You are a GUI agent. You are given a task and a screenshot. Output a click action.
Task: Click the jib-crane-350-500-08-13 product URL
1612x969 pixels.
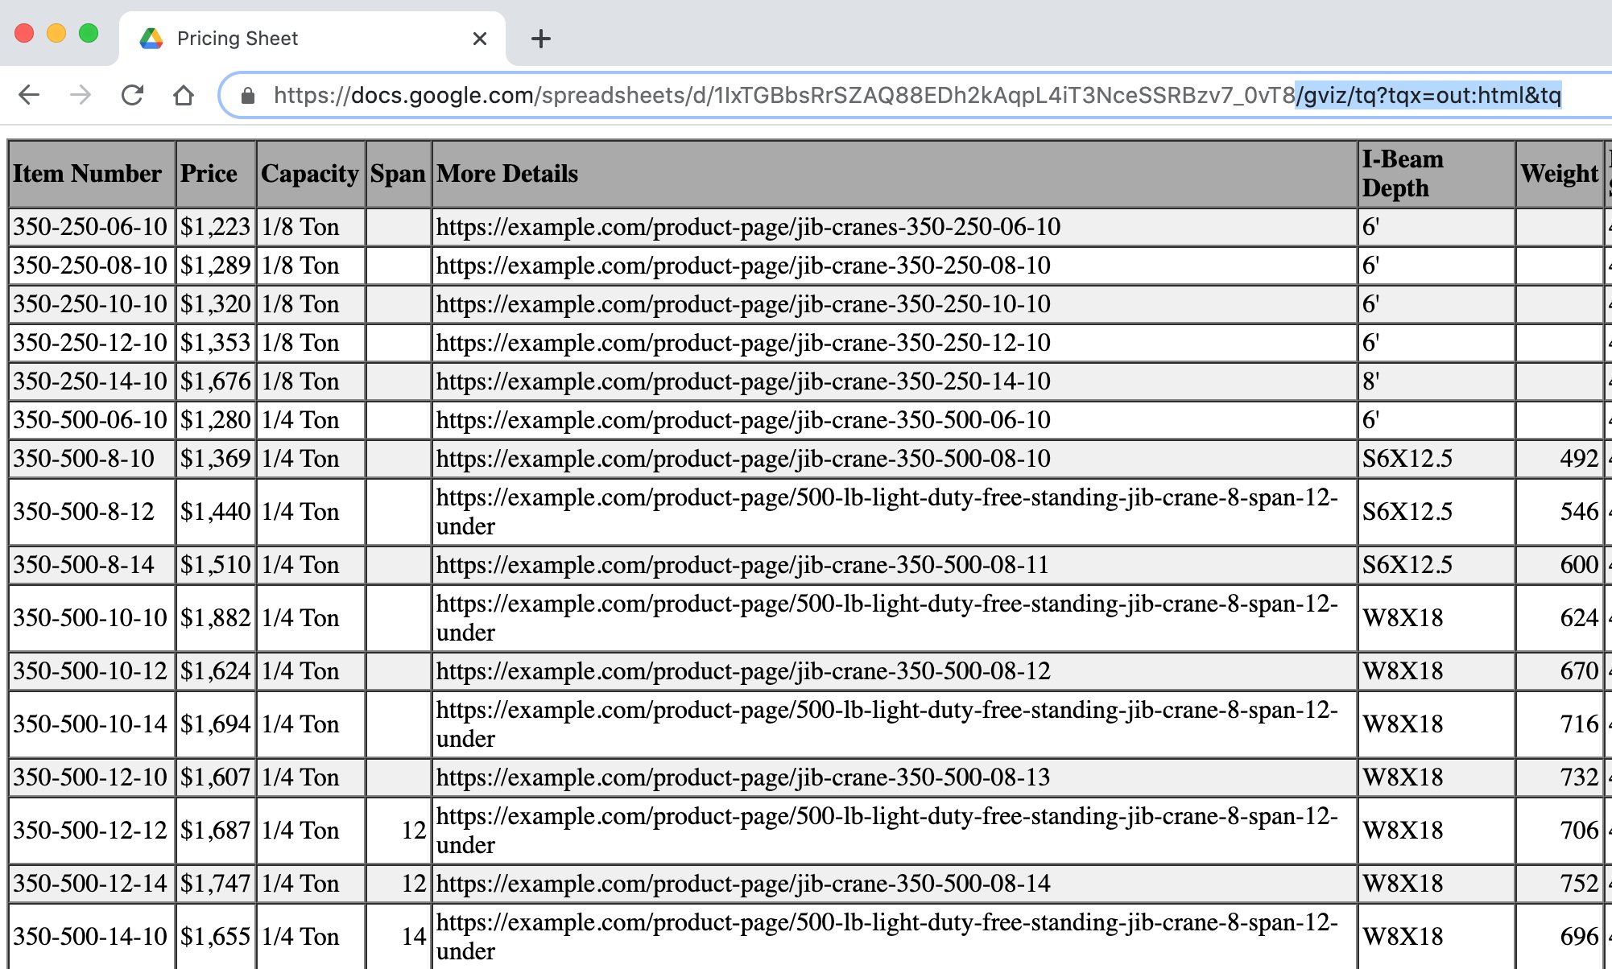[x=742, y=777]
